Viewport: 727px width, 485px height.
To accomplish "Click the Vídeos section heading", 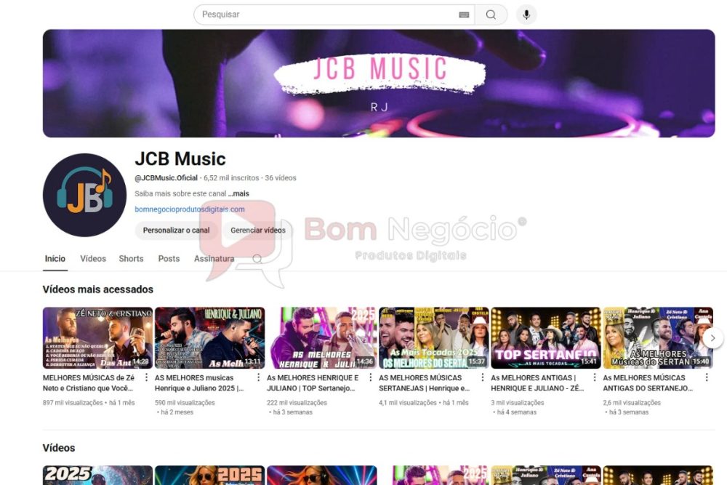I will pyautogui.click(x=59, y=448).
